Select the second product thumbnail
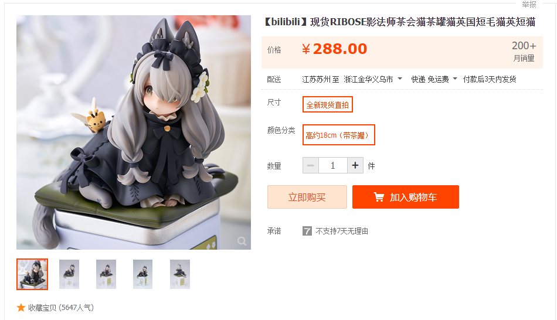This screenshot has width=557, height=320. (69, 274)
